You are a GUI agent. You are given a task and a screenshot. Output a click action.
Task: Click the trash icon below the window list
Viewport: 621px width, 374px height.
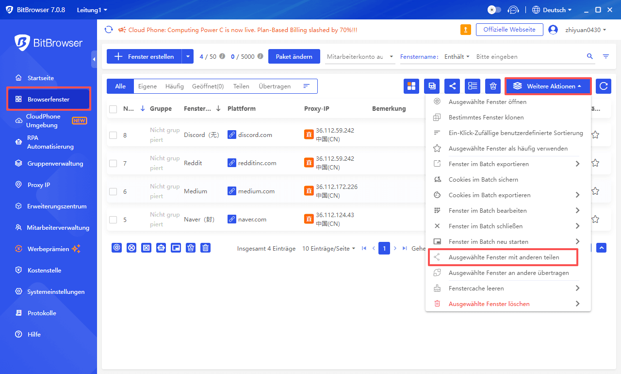(x=205, y=248)
